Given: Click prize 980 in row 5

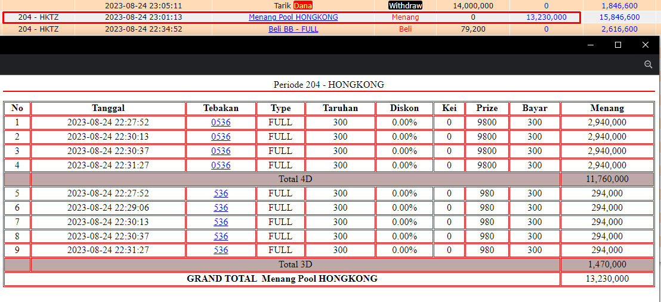Looking at the screenshot, I should (487, 193).
